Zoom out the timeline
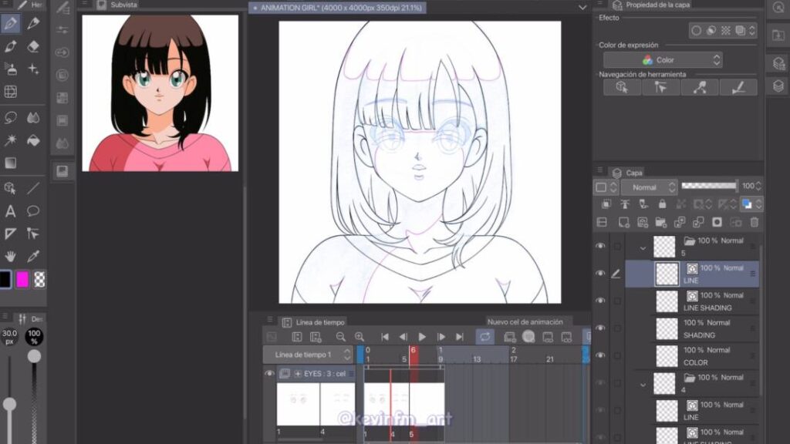Screen dimensions: 790x444 pos(340,337)
